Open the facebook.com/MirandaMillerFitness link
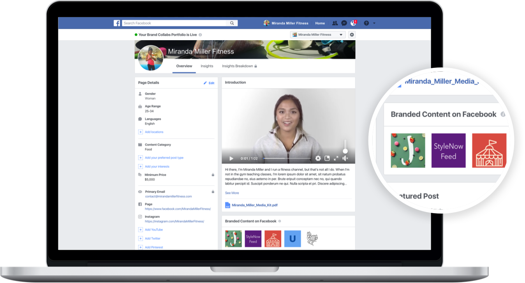Viewport: 525px width, 283px height. click(178, 209)
